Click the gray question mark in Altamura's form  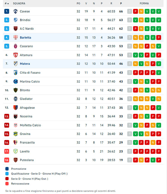(129, 55)
